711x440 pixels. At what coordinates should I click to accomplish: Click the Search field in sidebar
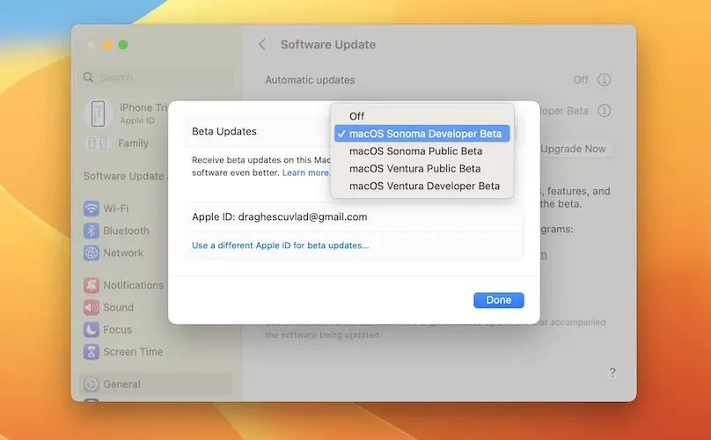click(158, 77)
